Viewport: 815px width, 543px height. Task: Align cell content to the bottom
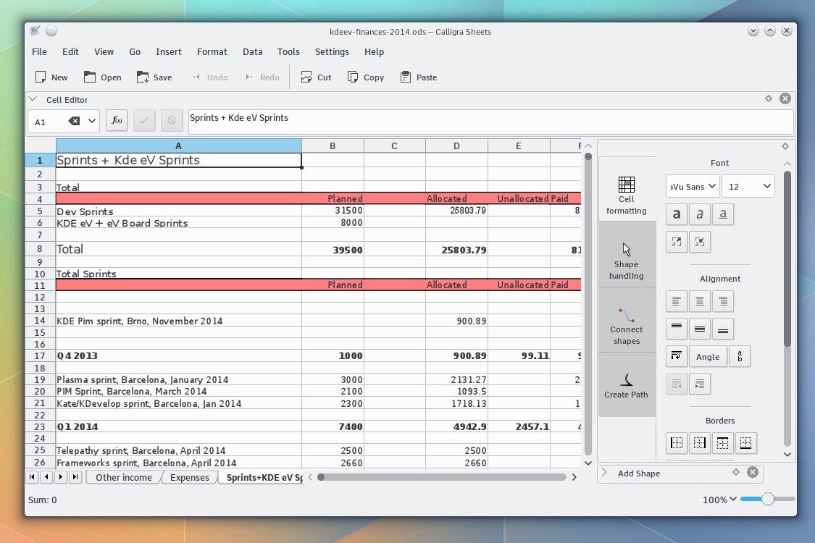click(722, 329)
